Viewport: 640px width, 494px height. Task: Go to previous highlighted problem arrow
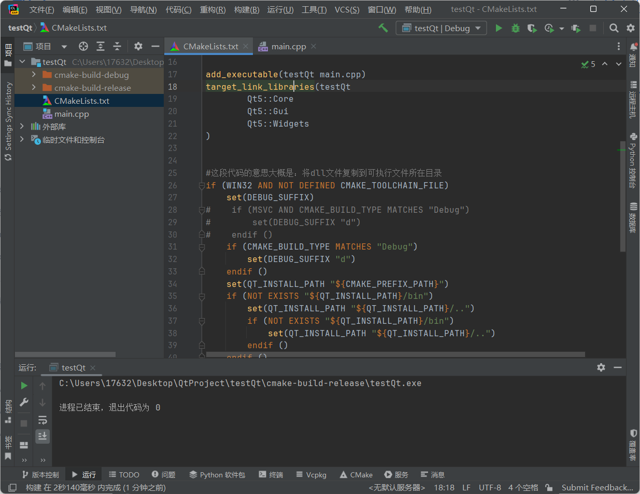pyautogui.click(x=605, y=64)
